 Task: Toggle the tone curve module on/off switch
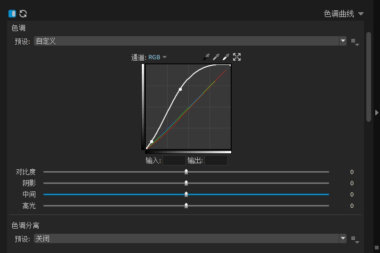pos(12,14)
